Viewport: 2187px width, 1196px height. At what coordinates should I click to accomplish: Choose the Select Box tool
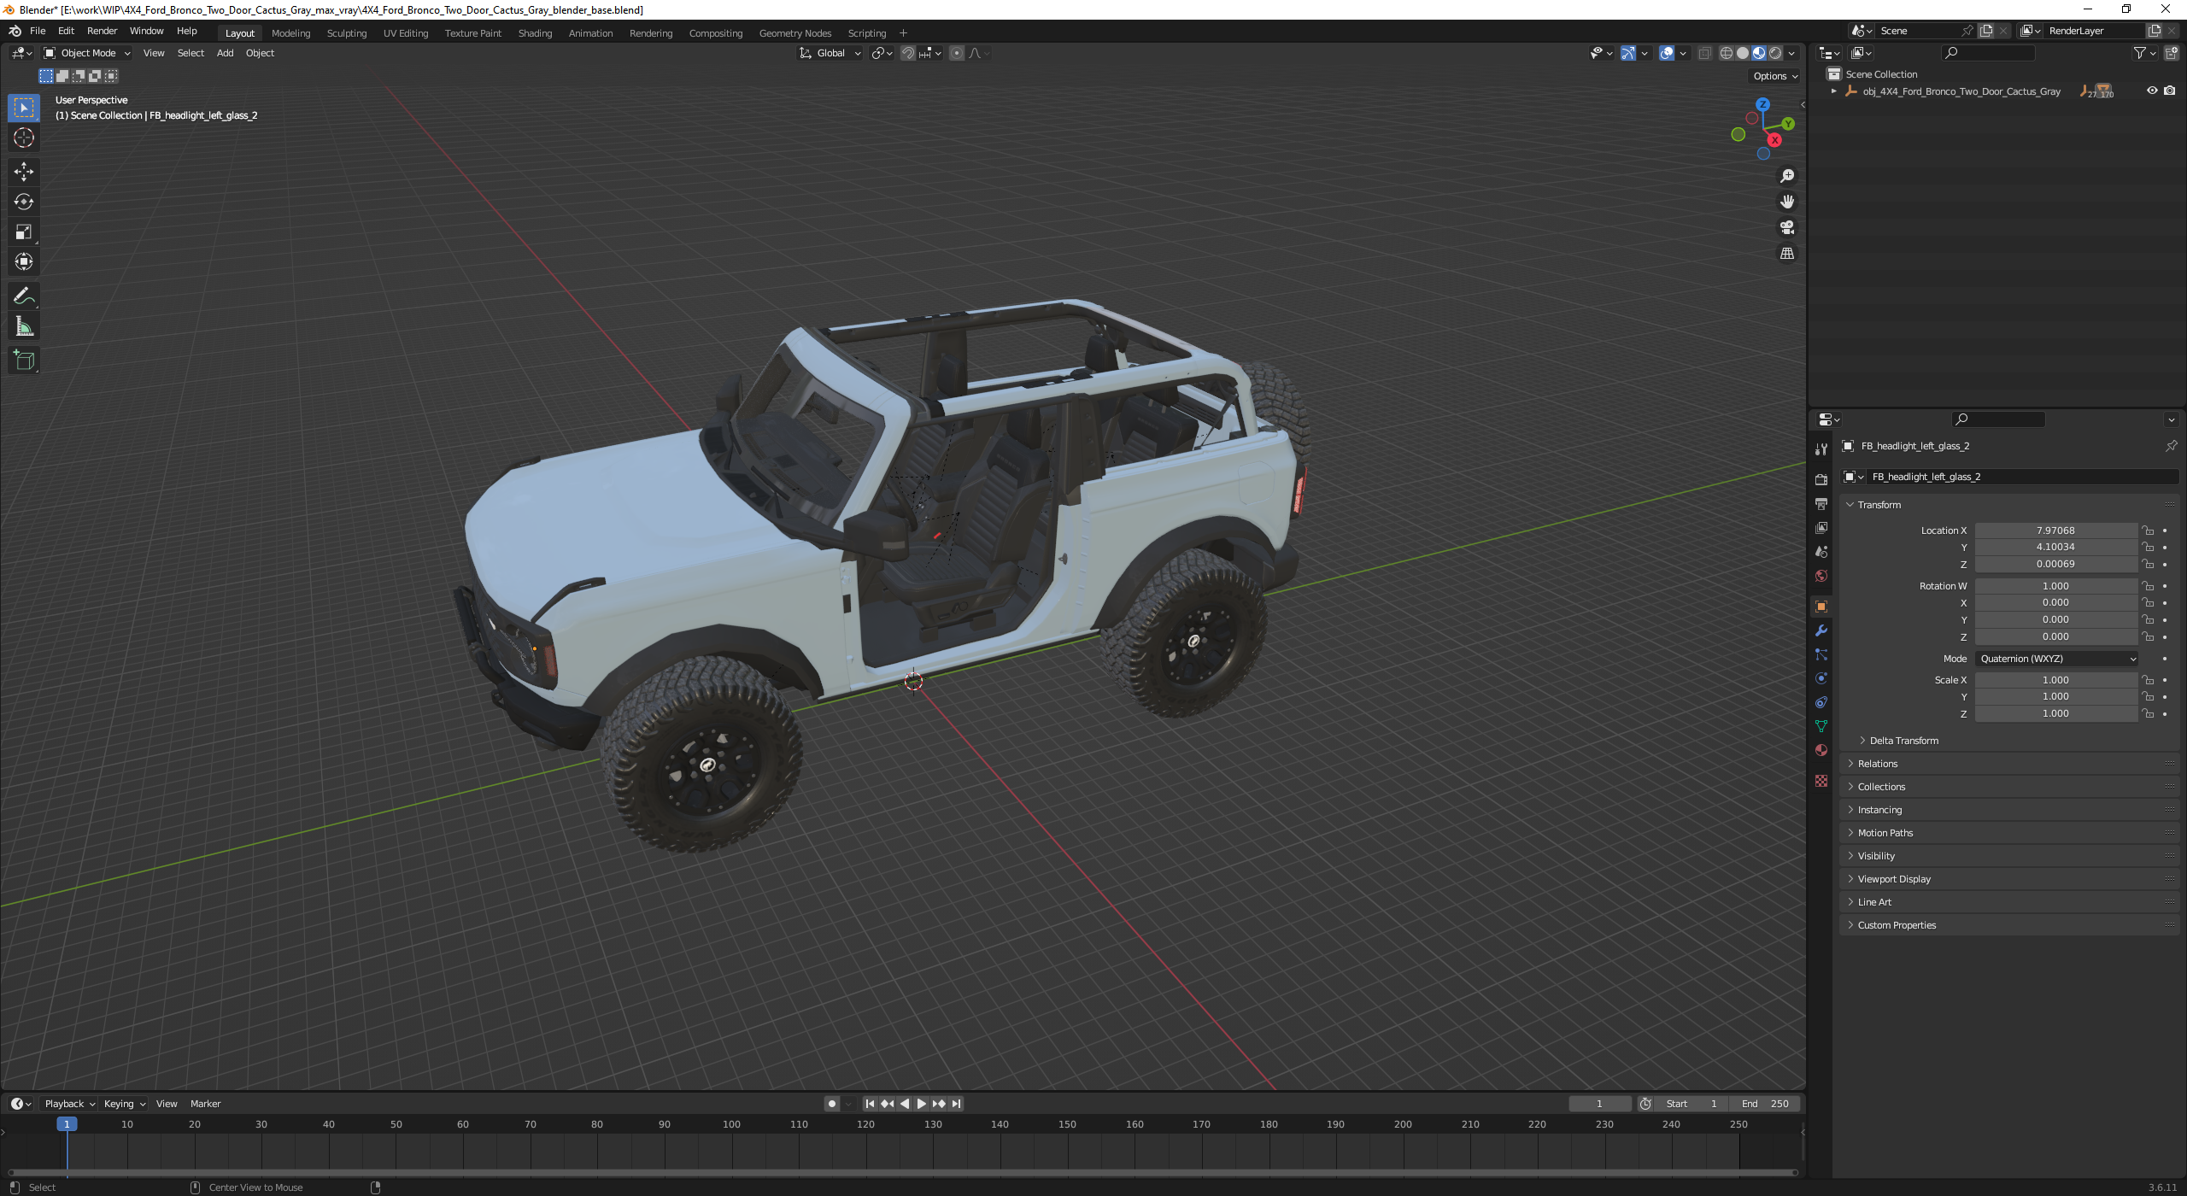24,108
